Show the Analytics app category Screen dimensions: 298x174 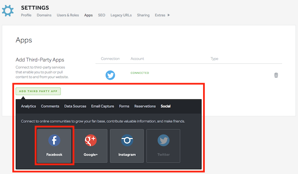point(29,106)
